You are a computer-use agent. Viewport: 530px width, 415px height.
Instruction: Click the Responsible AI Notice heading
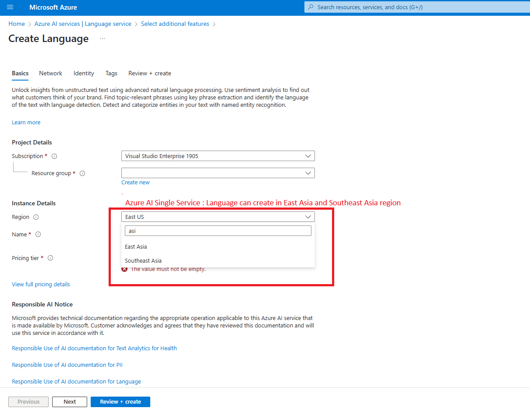point(42,305)
